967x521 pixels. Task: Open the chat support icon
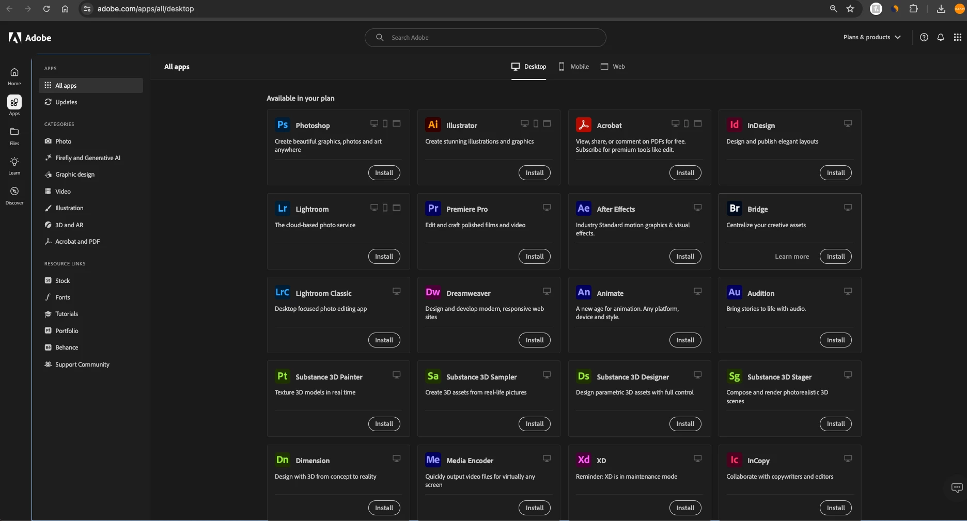[957, 488]
